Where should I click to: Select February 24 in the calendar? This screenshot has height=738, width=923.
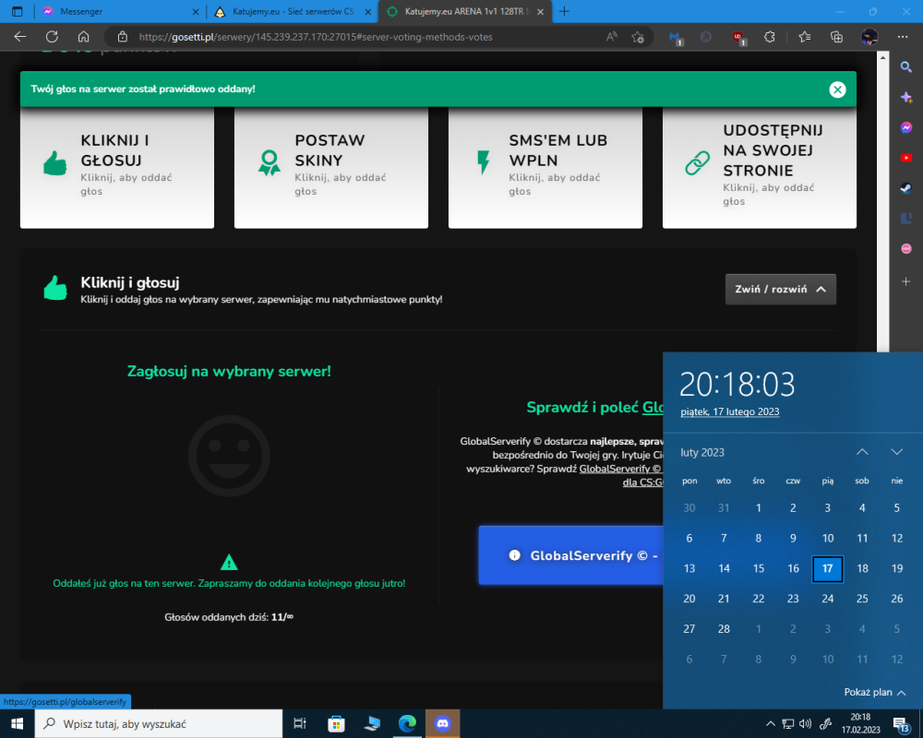(828, 599)
